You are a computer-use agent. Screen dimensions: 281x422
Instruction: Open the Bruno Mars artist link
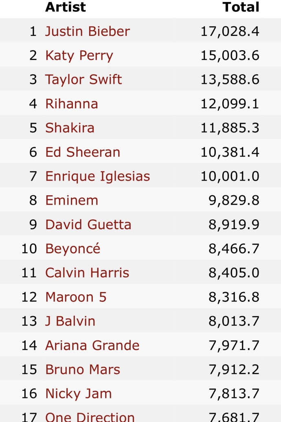83,369
